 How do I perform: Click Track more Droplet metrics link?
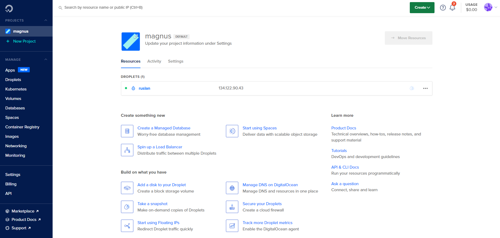(267, 223)
